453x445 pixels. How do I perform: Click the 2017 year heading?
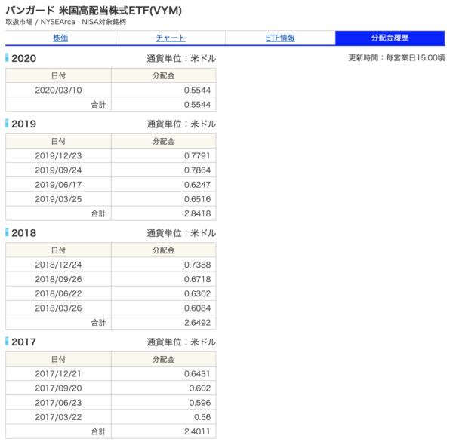23,342
